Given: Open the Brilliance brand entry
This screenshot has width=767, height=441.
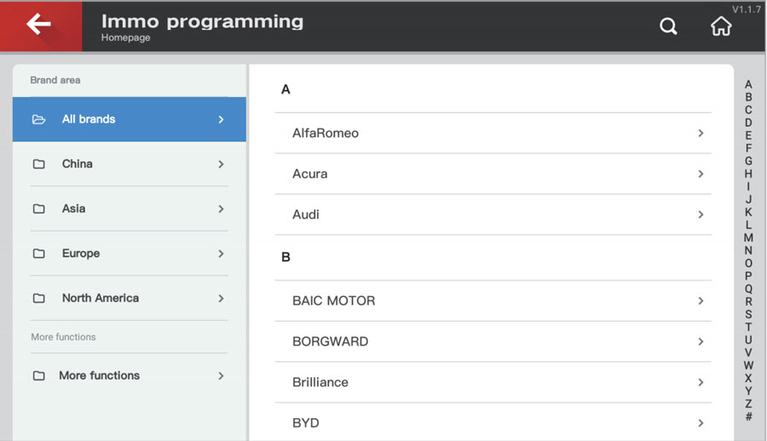Looking at the screenshot, I should [x=320, y=382].
